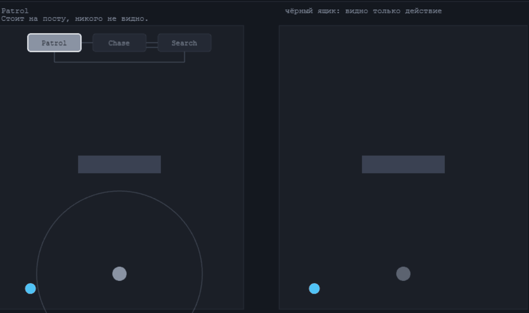Click the double connector between Chase and Search
This screenshot has height=313, width=529.
[152, 45]
